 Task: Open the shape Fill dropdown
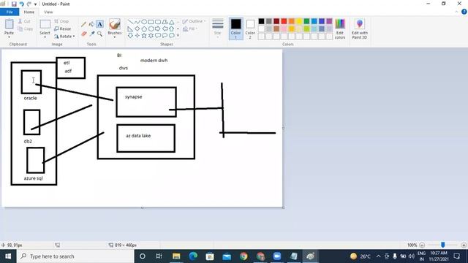tap(190, 29)
